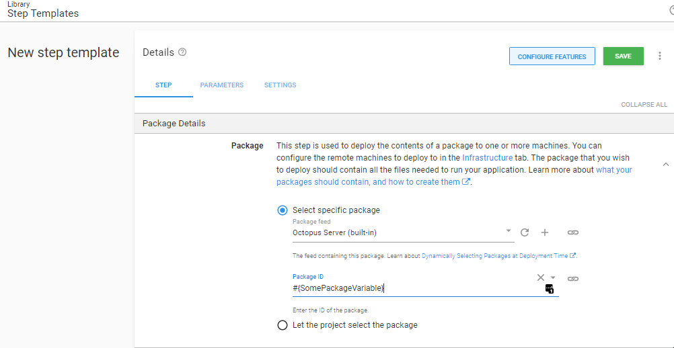Go to Library breadcrumb
Image resolution: width=674 pixels, height=348 pixels.
click(x=18, y=4)
